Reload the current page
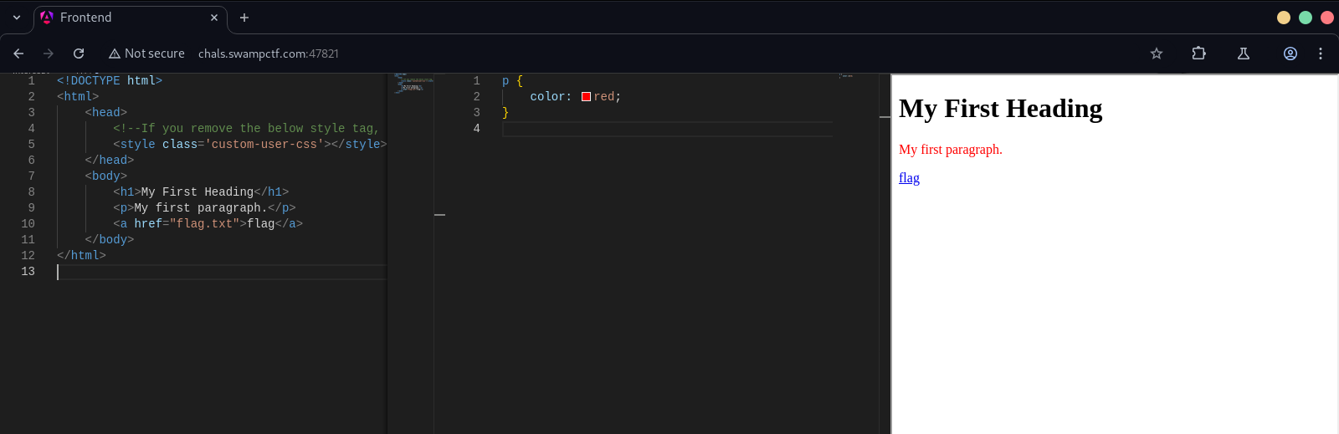 coord(79,54)
